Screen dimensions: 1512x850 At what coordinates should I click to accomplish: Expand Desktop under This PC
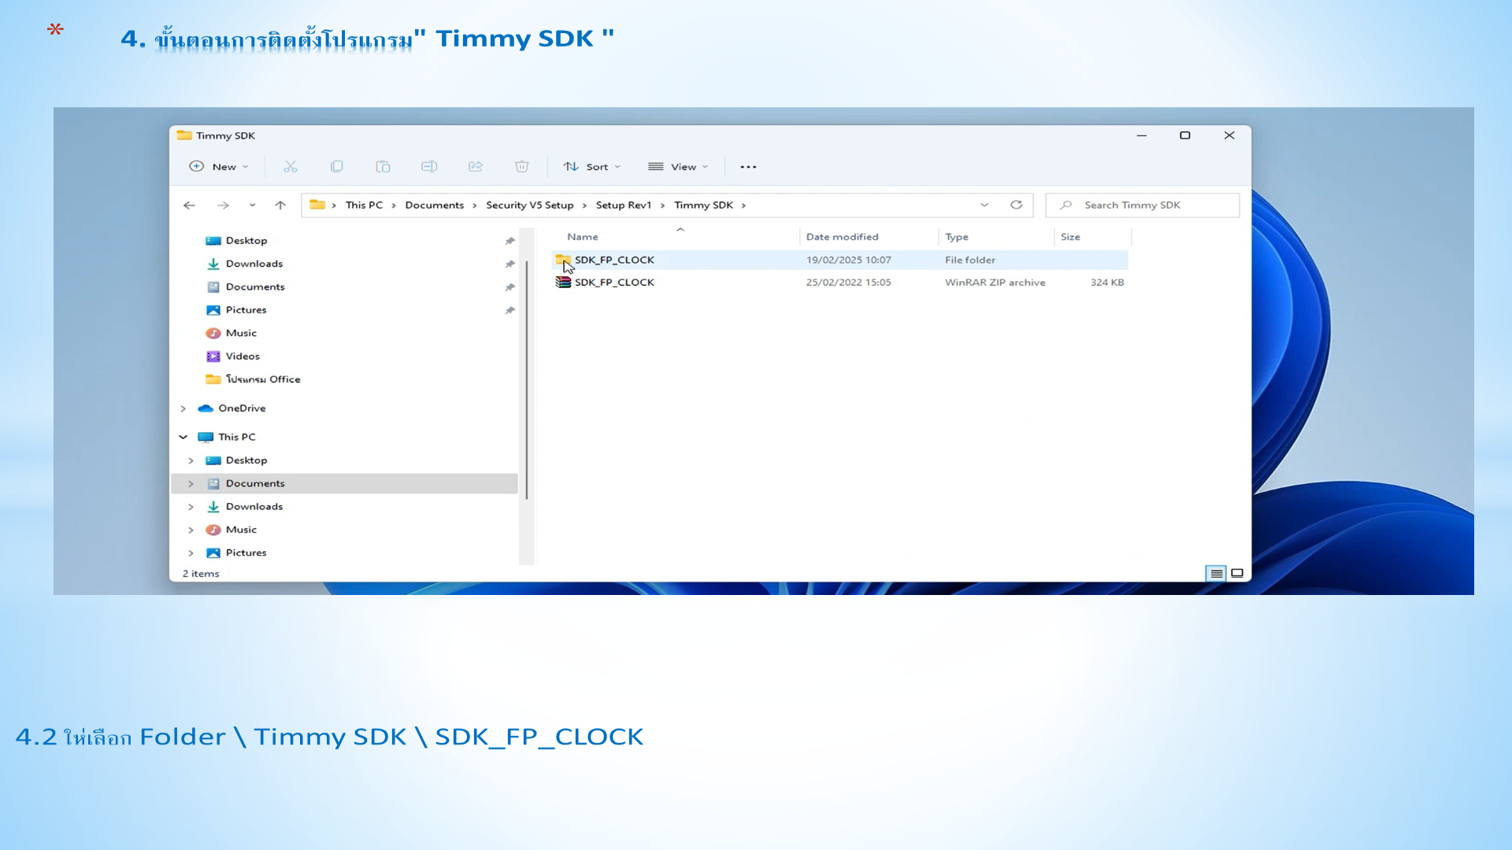coord(191,460)
